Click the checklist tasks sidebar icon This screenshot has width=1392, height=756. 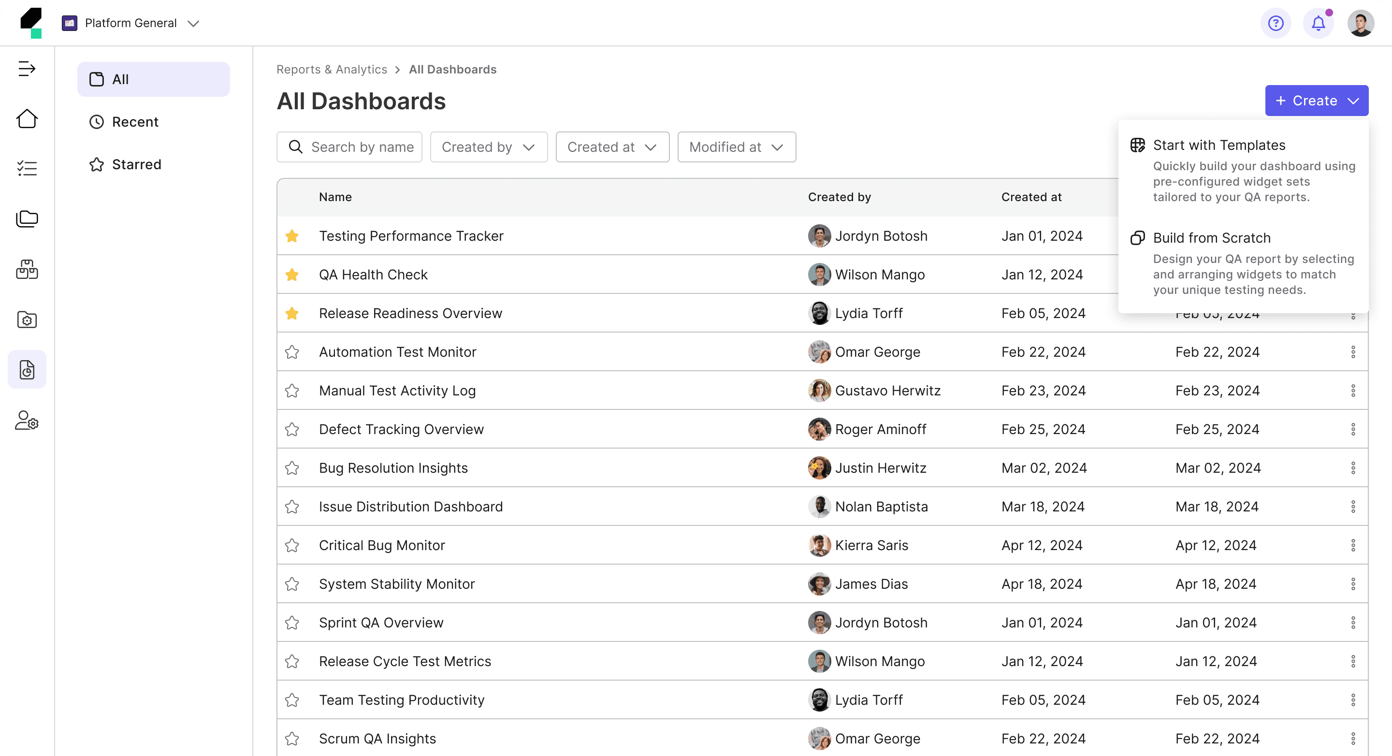coord(27,168)
